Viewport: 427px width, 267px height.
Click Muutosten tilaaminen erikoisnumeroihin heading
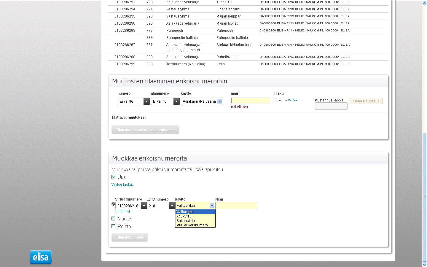pyautogui.click(x=170, y=81)
